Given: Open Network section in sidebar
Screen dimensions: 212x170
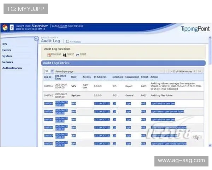Looking at the screenshot, I should tap(8, 62).
